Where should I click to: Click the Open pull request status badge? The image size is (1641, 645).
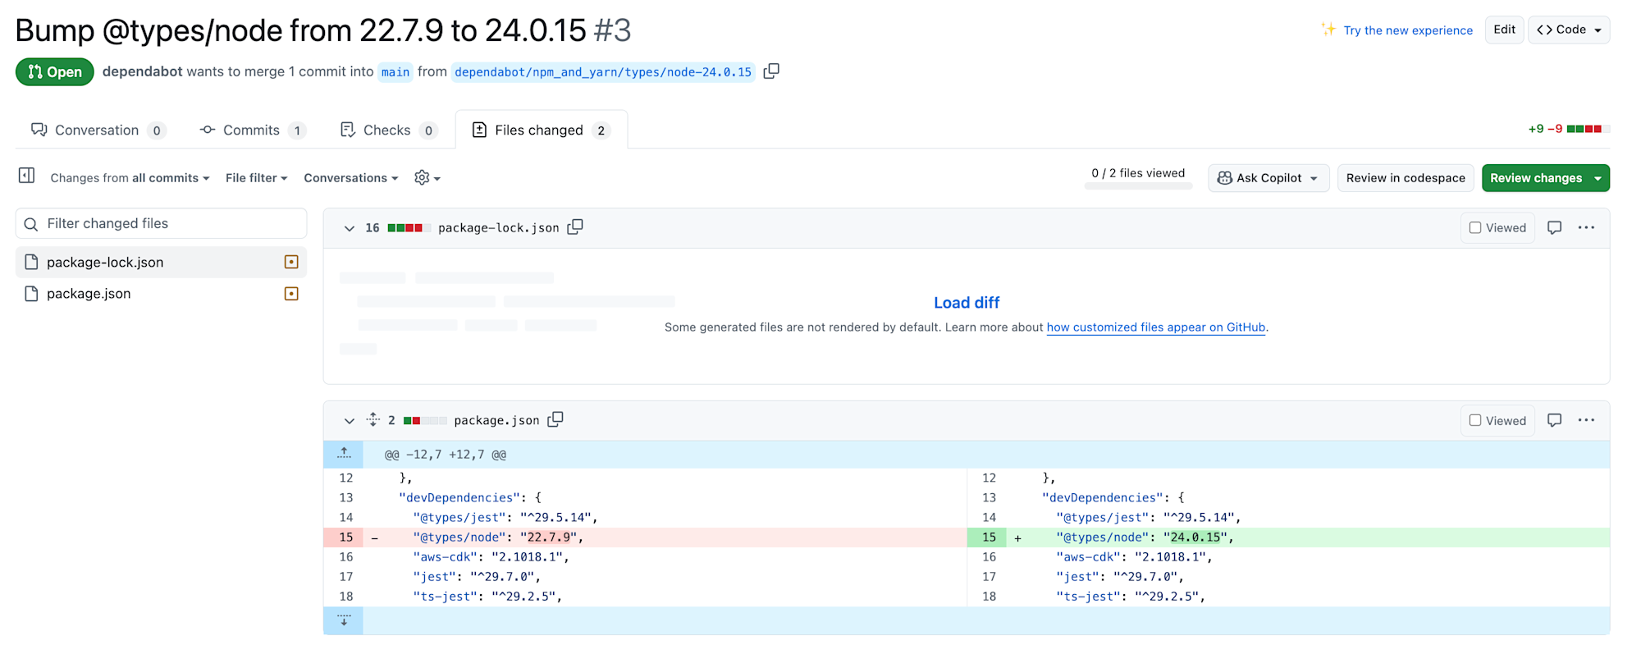click(55, 72)
